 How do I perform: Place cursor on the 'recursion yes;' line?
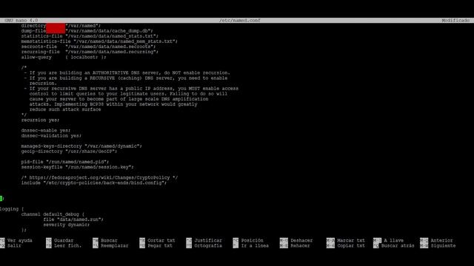[x=40, y=120]
